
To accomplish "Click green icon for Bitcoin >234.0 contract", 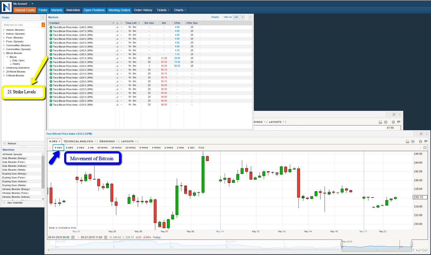I will point(51,66).
